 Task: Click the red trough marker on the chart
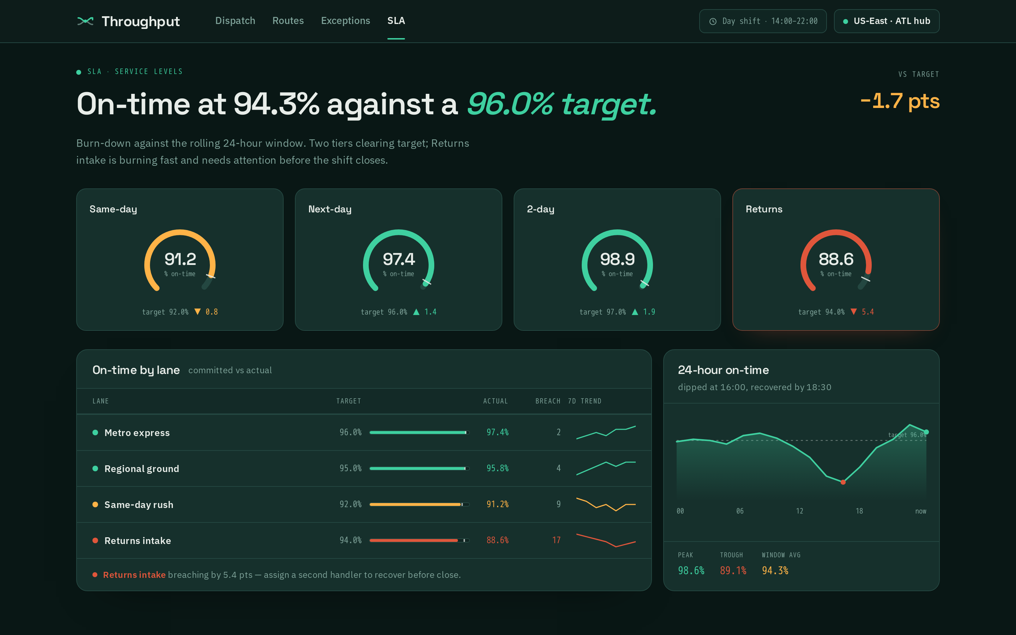(x=843, y=482)
